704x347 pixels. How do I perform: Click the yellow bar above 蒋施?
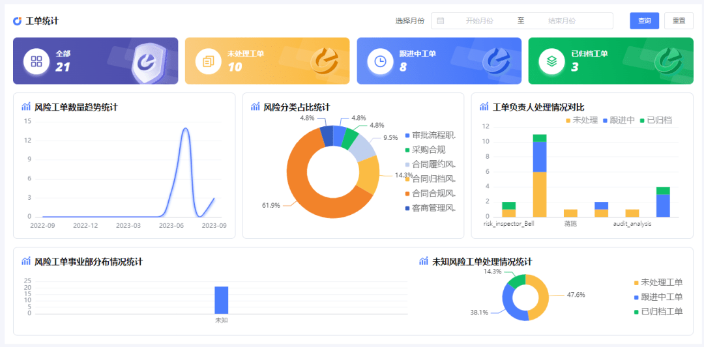pyautogui.click(x=570, y=214)
